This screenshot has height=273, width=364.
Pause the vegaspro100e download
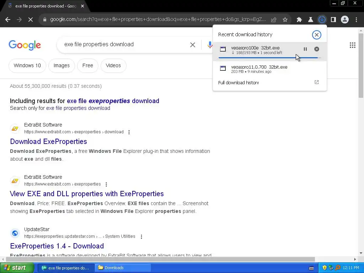tap(305, 49)
